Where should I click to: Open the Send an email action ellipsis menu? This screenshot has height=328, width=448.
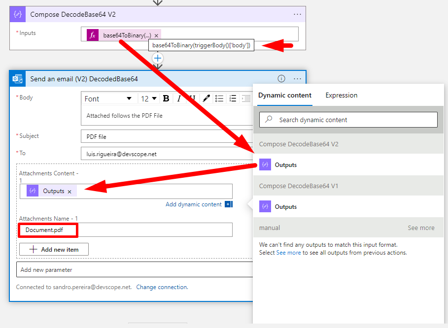point(297,78)
